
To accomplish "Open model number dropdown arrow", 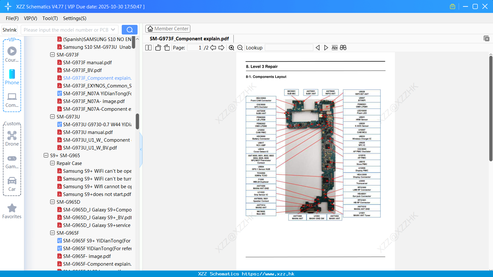I will point(113,30).
